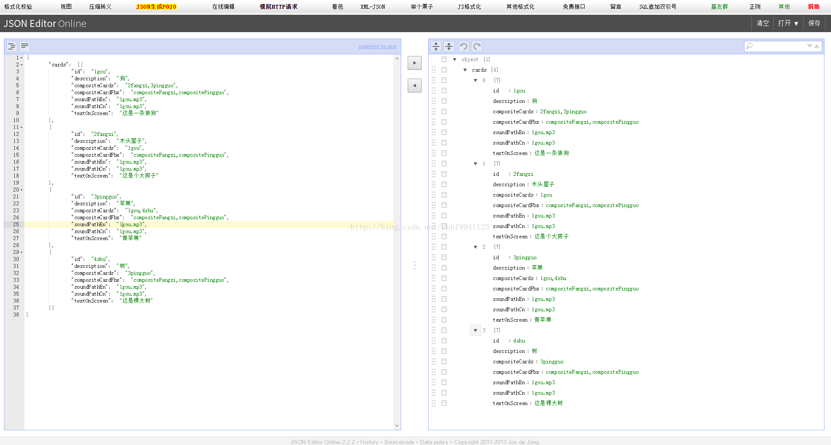Fold code at line 2 in editor gutter
831x445 pixels.
[x=22, y=65]
